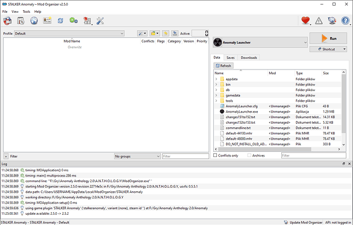Open the Profiles manager icon
The height and width of the screenshot is (225, 353).
pos(47,21)
